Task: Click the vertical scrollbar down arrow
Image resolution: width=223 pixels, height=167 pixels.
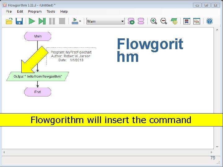Action: 217,147
